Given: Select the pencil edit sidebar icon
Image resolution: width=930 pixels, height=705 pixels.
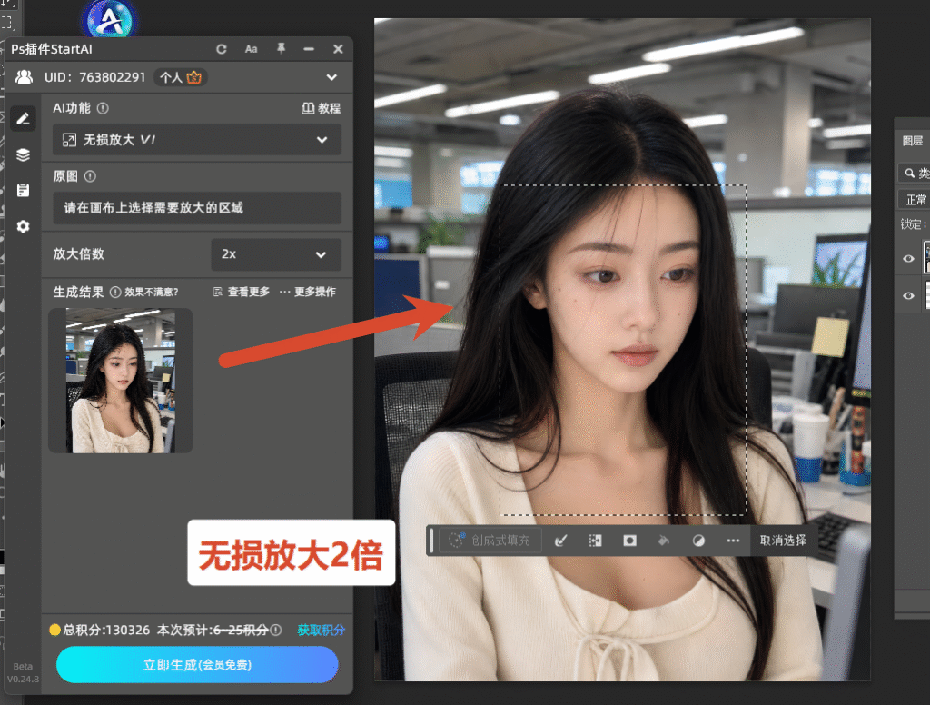Looking at the screenshot, I should (23, 119).
